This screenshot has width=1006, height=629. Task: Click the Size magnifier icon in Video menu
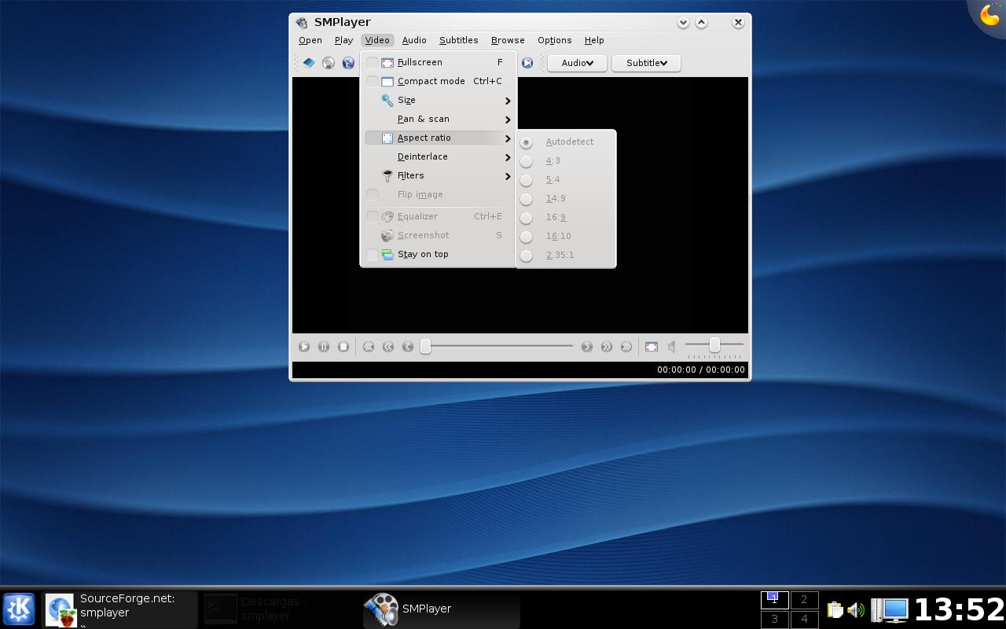coord(387,100)
